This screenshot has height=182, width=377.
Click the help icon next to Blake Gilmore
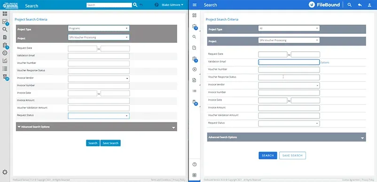pyautogui.click(x=157, y=5)
